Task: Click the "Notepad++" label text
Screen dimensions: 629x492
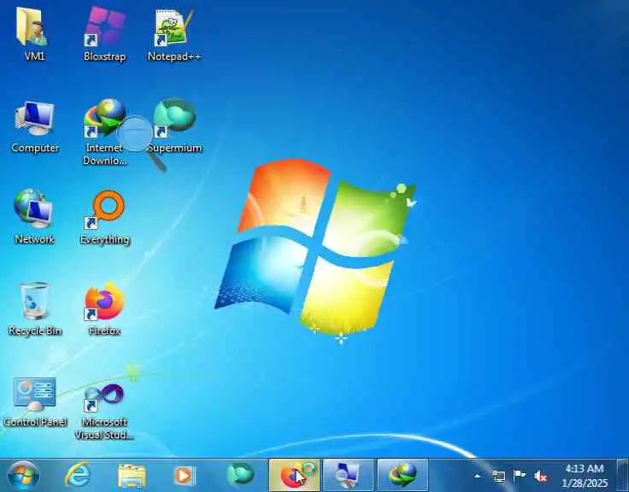Action: pos(174,56)
